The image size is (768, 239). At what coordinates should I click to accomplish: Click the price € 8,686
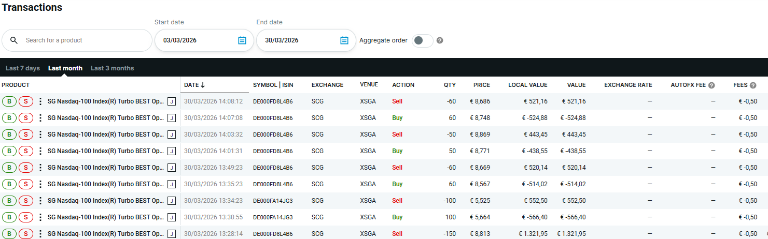pos(479,101)
